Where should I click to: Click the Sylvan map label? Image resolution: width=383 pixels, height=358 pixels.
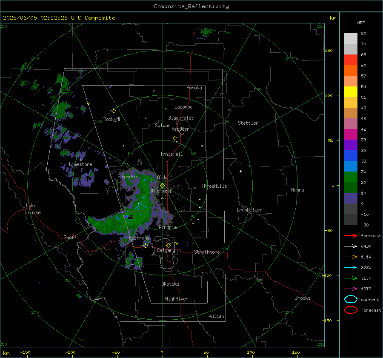pyautogui.click(x=163, y=126)
